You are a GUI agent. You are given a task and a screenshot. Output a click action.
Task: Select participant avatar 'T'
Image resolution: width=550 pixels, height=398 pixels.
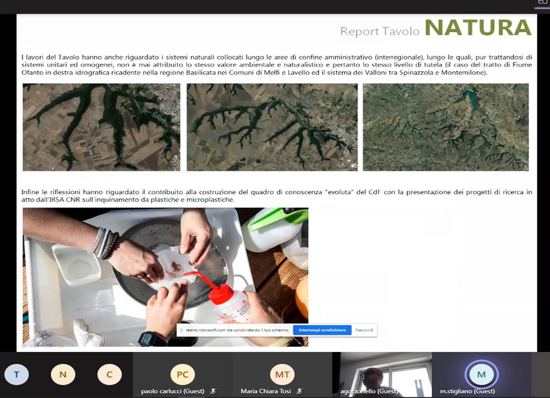(16, 375)
